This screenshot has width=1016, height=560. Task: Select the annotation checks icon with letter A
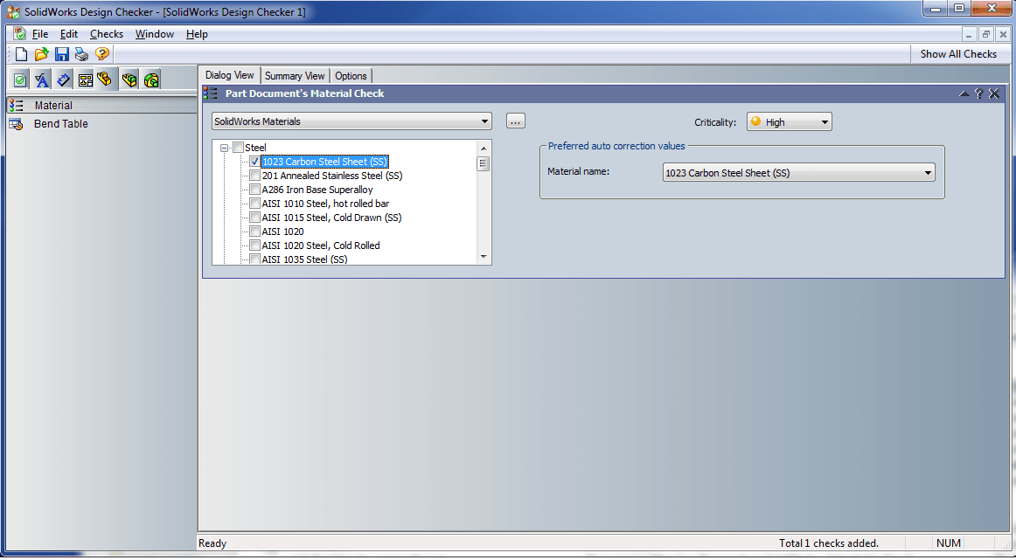coord(42,80)
